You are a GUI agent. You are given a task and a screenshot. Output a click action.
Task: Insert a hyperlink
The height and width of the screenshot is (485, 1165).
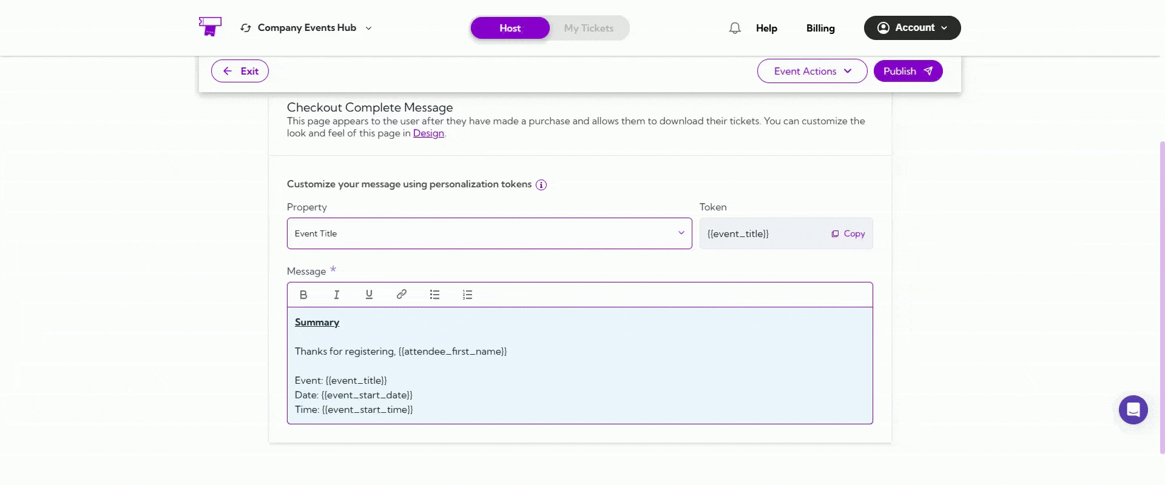coord(401,295)
